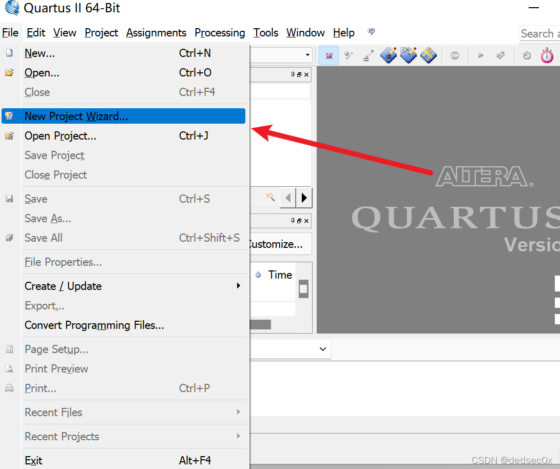Click the Save All icon in menu
Image resolution: width=560 pixels, height=469 pixels.
pyautogui.click(x=9, y=238)
